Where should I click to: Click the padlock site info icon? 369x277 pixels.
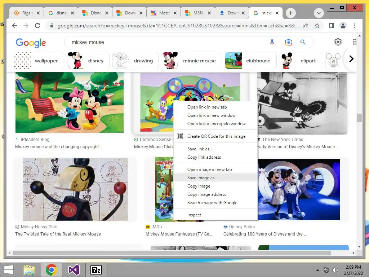52,26
